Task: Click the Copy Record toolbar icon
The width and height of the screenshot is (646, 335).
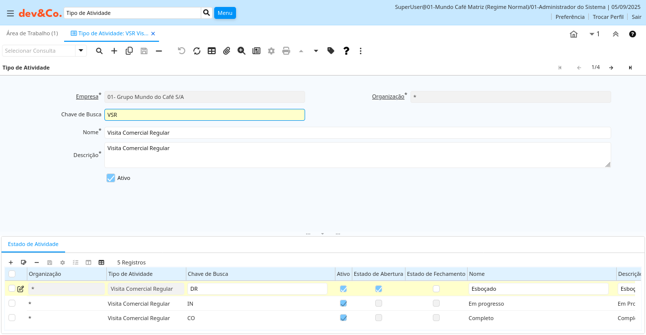Action: pos(129,51)
